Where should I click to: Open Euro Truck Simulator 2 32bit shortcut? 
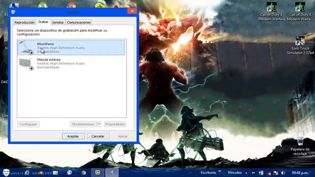(x=300, y=45)
